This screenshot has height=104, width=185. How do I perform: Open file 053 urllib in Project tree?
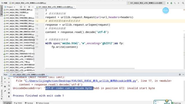18,57
